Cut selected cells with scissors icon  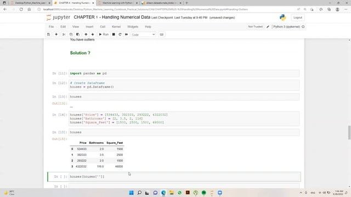coord(64,34)
